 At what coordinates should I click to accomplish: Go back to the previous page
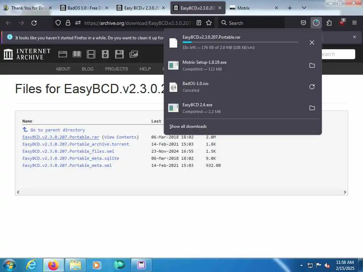(9, 23)
